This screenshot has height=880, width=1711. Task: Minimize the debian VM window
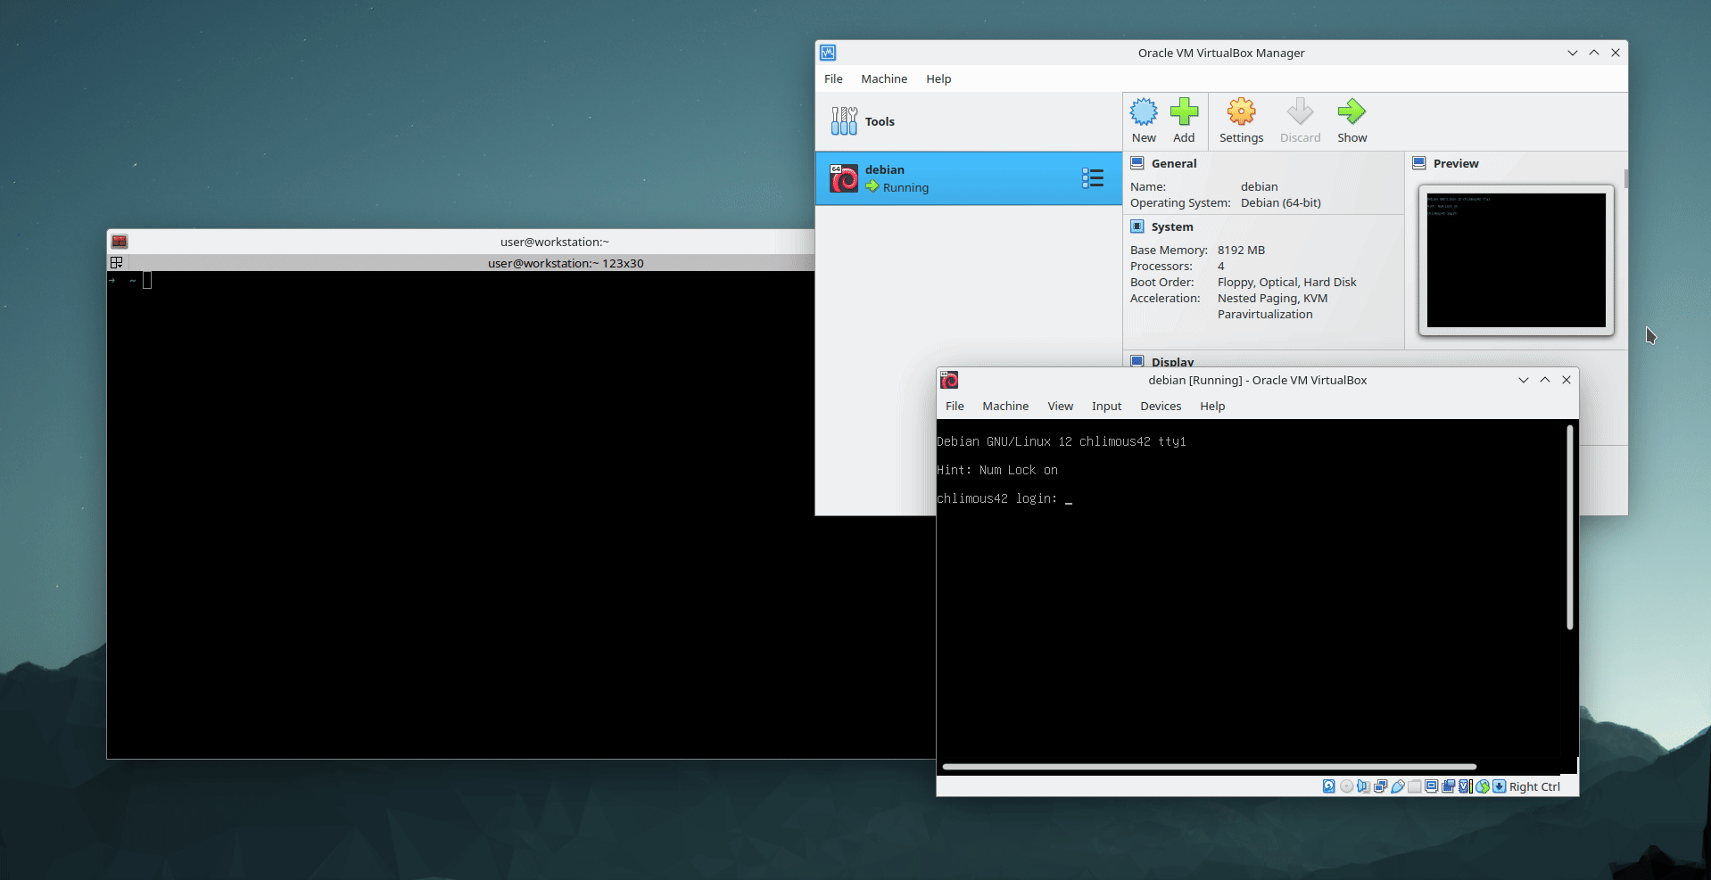[1524, 380]
